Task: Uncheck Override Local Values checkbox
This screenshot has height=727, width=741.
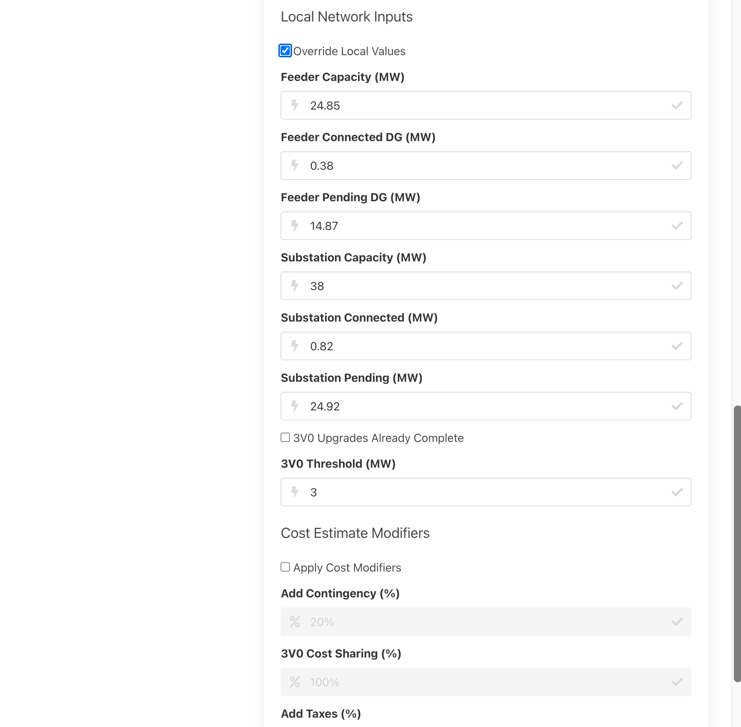Action: (285, 50)
